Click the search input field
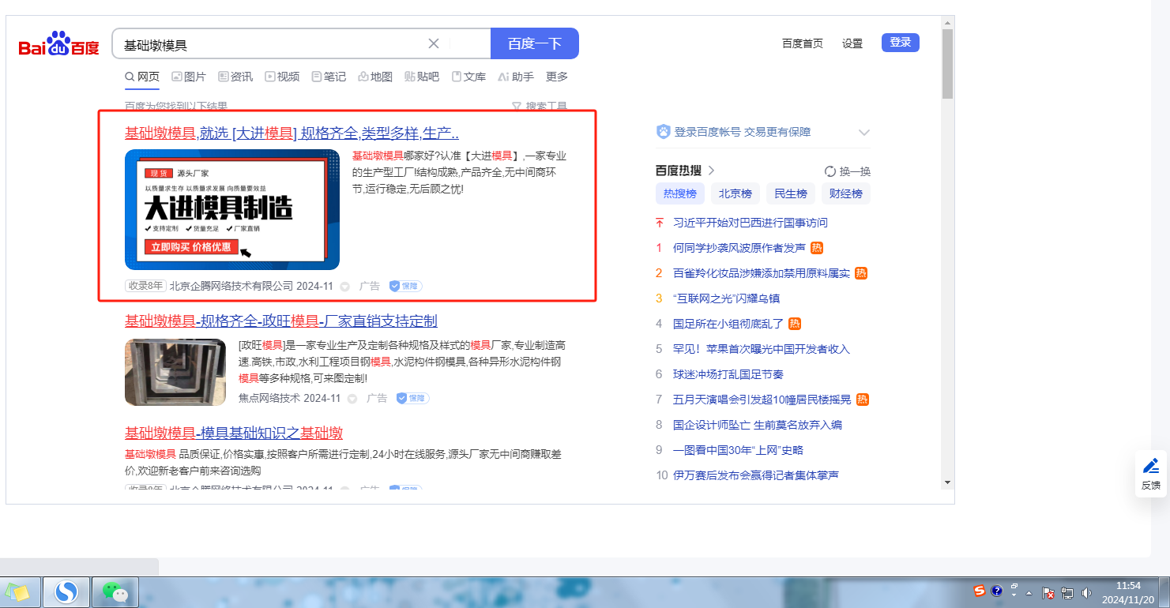Viewport: 1170px width, 608px height. (269, 45)
